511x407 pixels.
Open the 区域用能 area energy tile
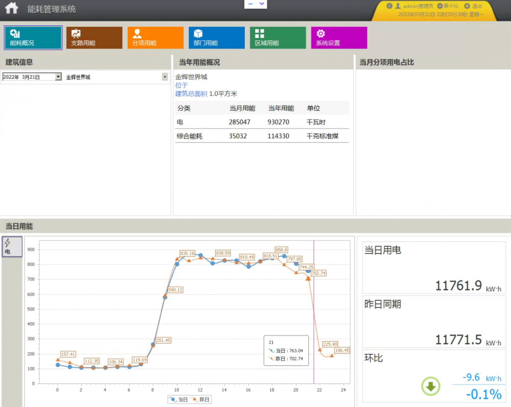277,38
